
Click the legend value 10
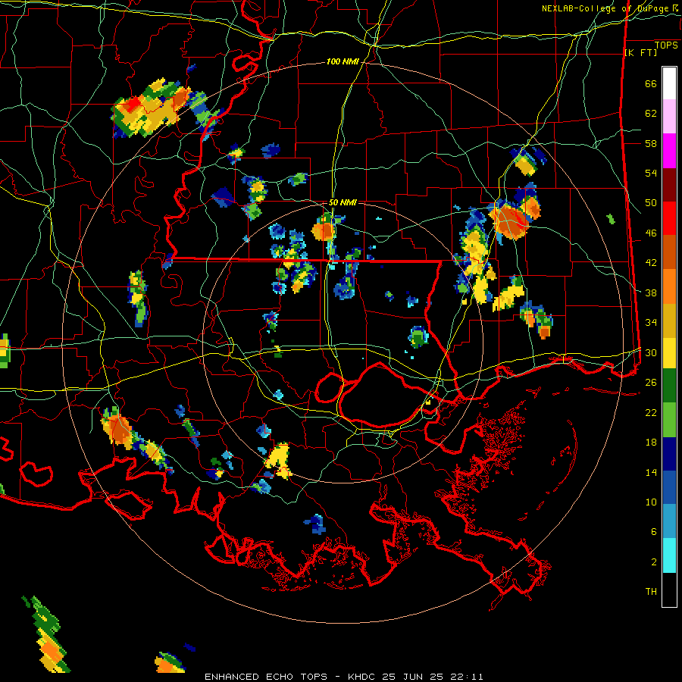(651, 502)
